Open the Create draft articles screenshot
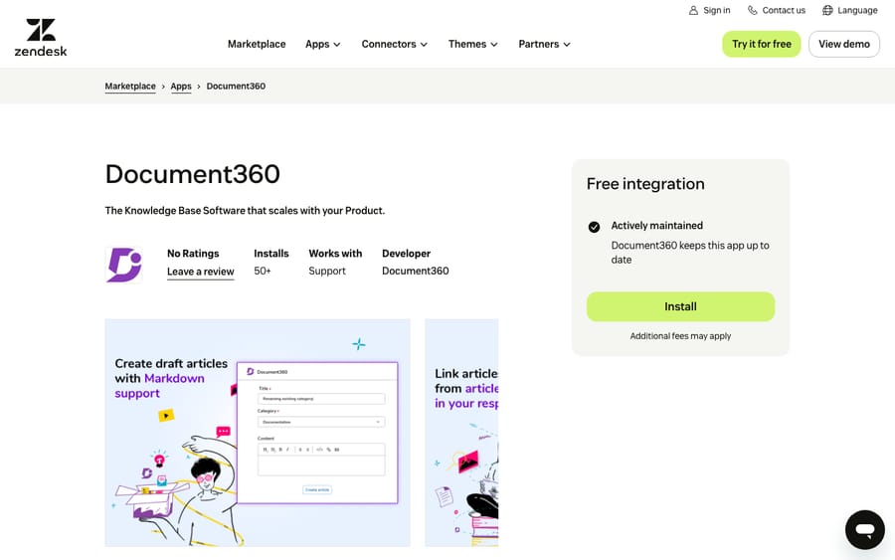 pos(258,433)
